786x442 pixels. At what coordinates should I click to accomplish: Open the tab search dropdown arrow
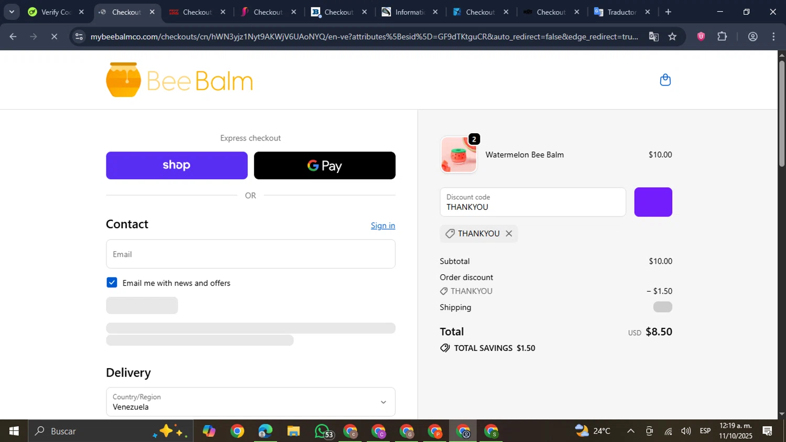(12, 12)
